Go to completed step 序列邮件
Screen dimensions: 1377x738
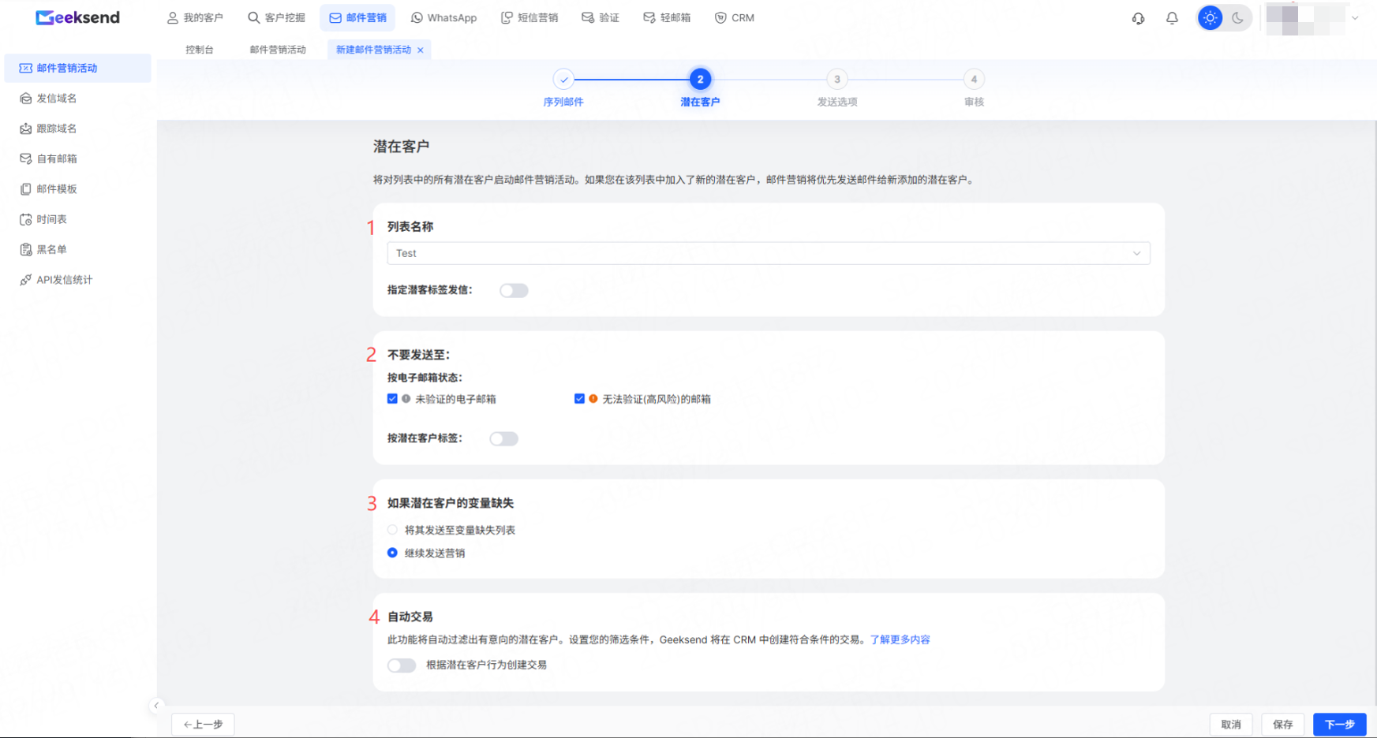click(x=563, y=79)
